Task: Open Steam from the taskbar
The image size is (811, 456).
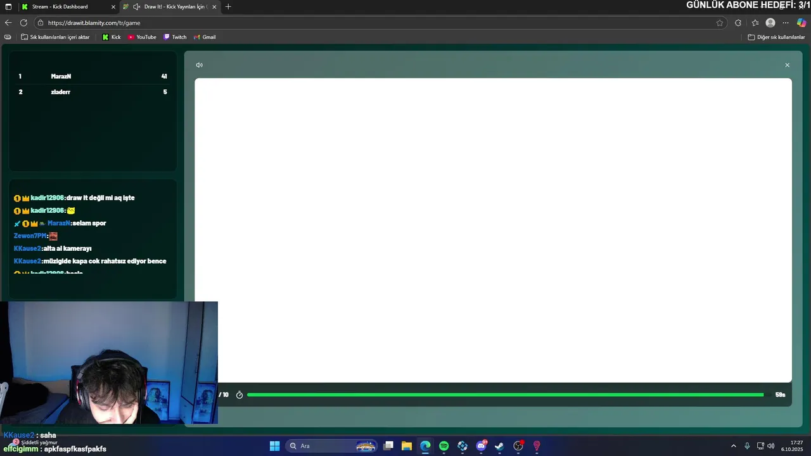Action: pos(499,446)
